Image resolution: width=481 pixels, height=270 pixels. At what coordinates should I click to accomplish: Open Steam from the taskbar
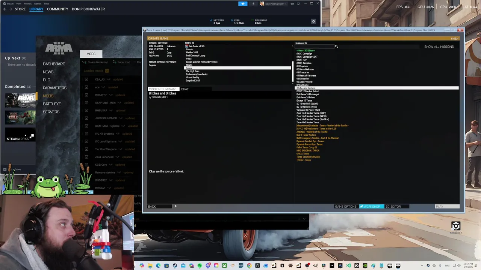[x=175, y=265]
